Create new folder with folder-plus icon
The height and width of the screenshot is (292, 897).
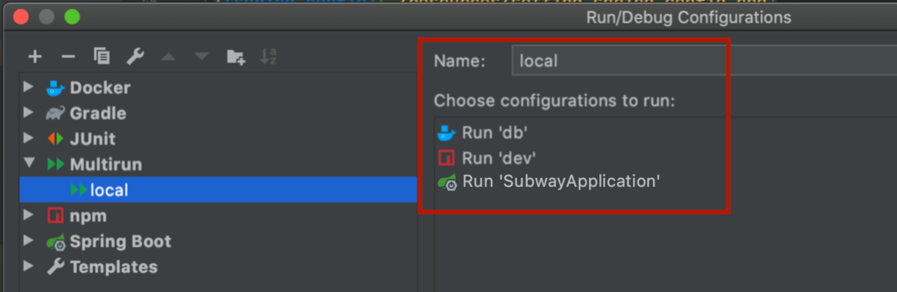click(x=236, y=57)
